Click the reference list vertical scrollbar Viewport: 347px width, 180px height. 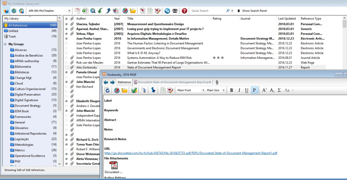click(x=344, y=24)
